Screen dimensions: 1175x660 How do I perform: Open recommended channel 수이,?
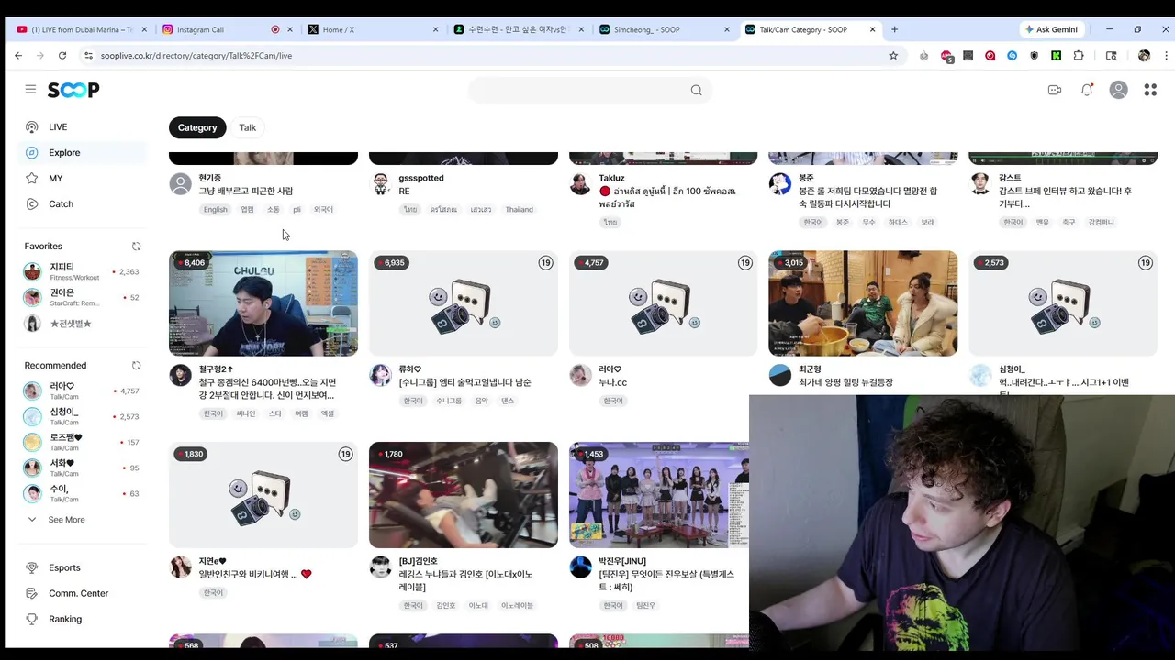(x=83, y=494)
